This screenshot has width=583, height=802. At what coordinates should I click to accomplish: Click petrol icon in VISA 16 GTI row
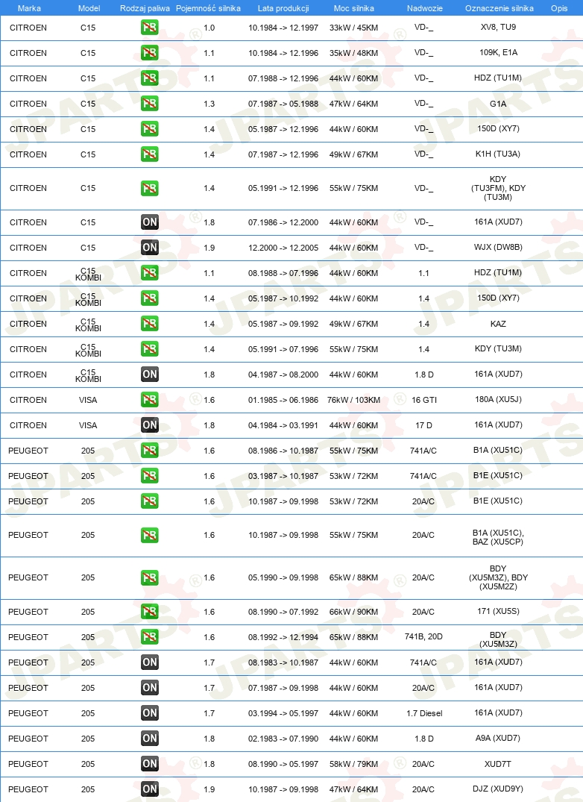tap(150, 399)
